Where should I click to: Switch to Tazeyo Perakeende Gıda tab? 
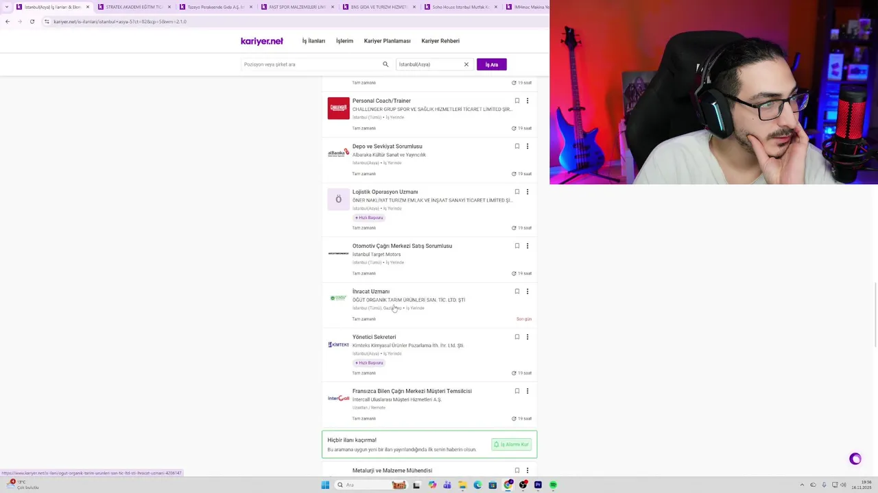[217, 7]
